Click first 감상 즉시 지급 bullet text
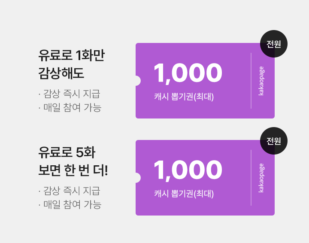 point(70,94)
